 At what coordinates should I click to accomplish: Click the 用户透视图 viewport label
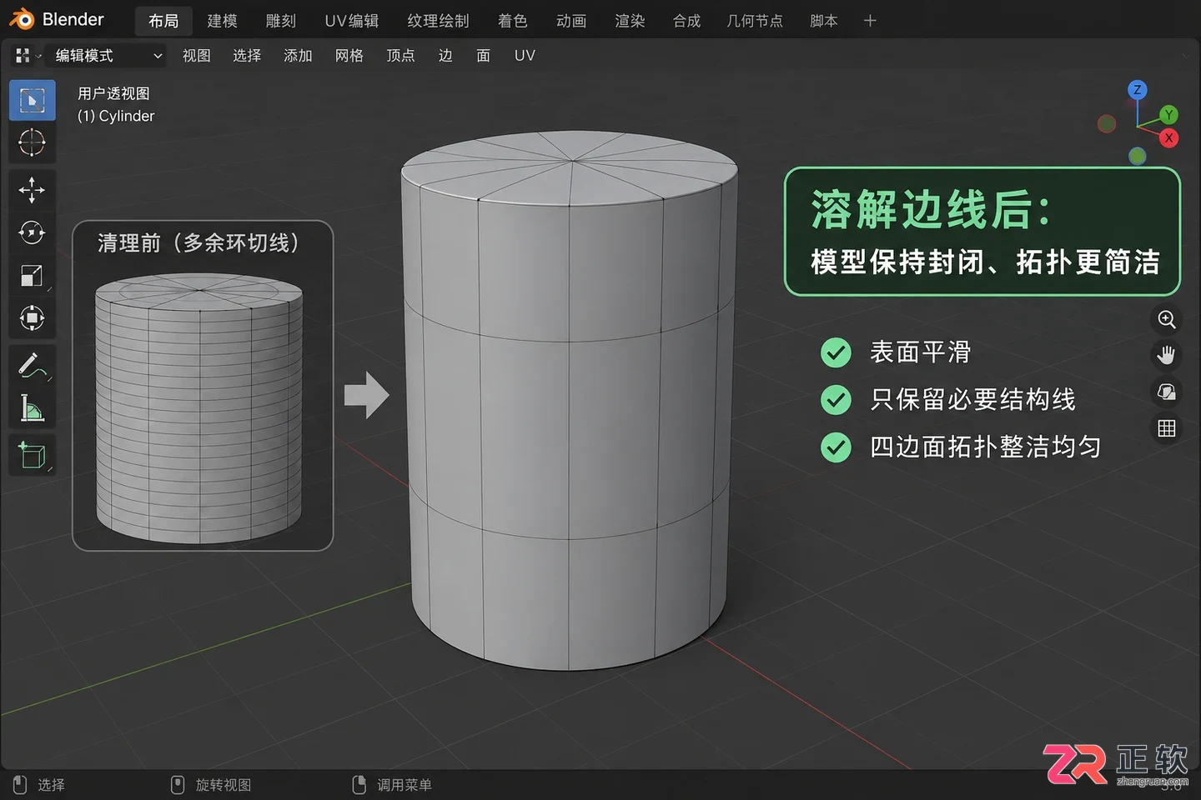click(x=113, y=93)
